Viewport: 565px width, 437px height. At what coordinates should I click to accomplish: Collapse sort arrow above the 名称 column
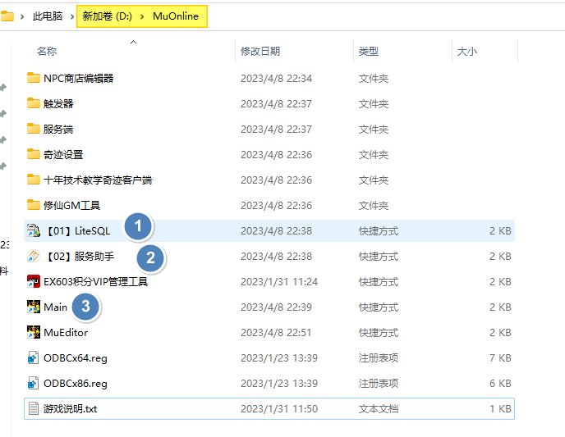[134, 41]
